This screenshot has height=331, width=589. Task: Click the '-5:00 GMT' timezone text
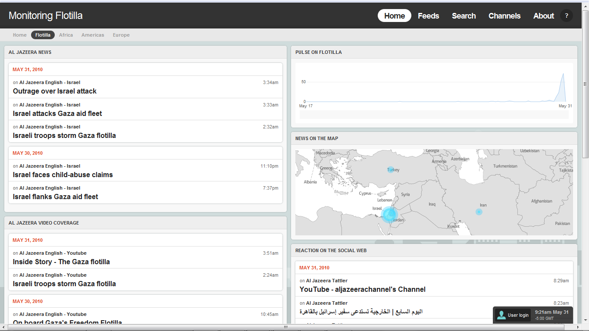click(x=544, y=319)
